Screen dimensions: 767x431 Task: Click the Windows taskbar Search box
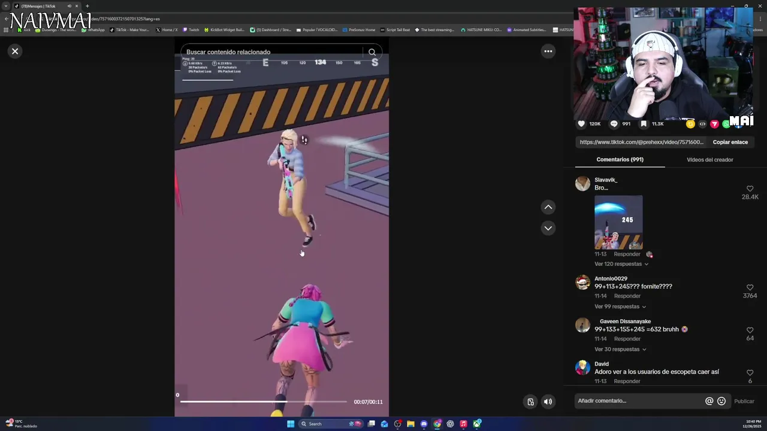point(331,424)
